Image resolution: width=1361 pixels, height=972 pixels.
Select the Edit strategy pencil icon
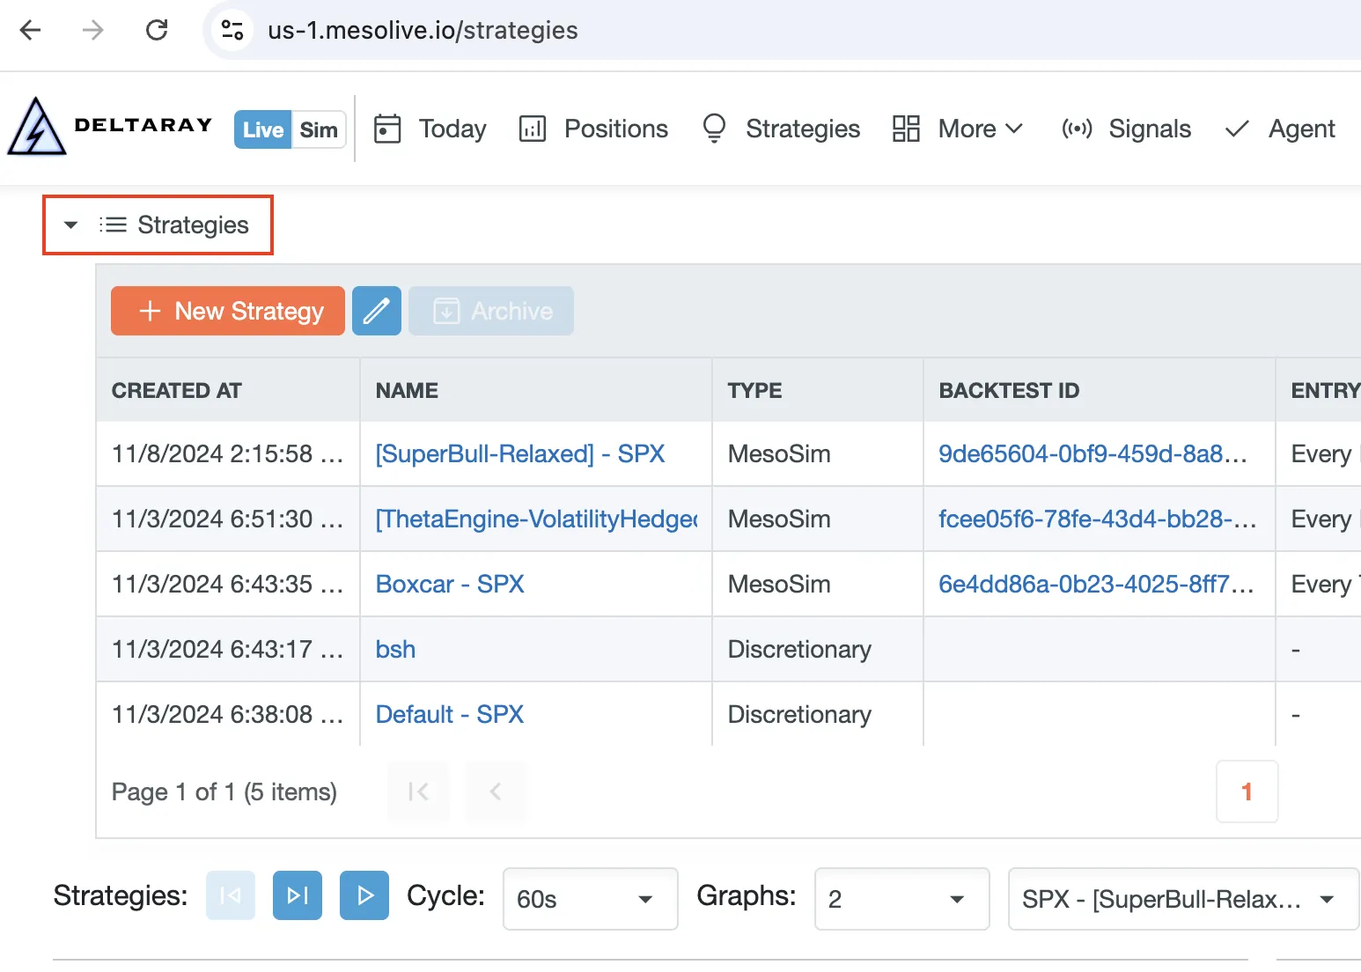377,311
